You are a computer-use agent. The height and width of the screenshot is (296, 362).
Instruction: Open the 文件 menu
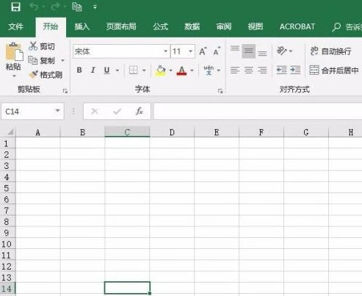[x=16, y=26]
